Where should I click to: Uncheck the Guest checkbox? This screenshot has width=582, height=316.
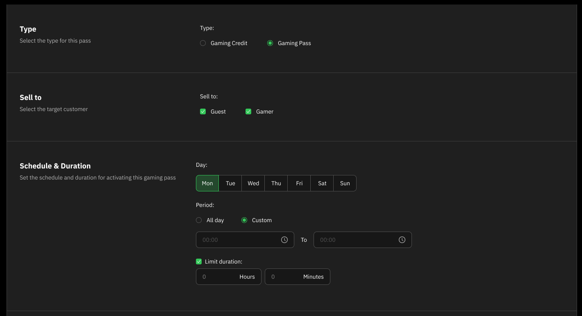click(x=203, y=111)
